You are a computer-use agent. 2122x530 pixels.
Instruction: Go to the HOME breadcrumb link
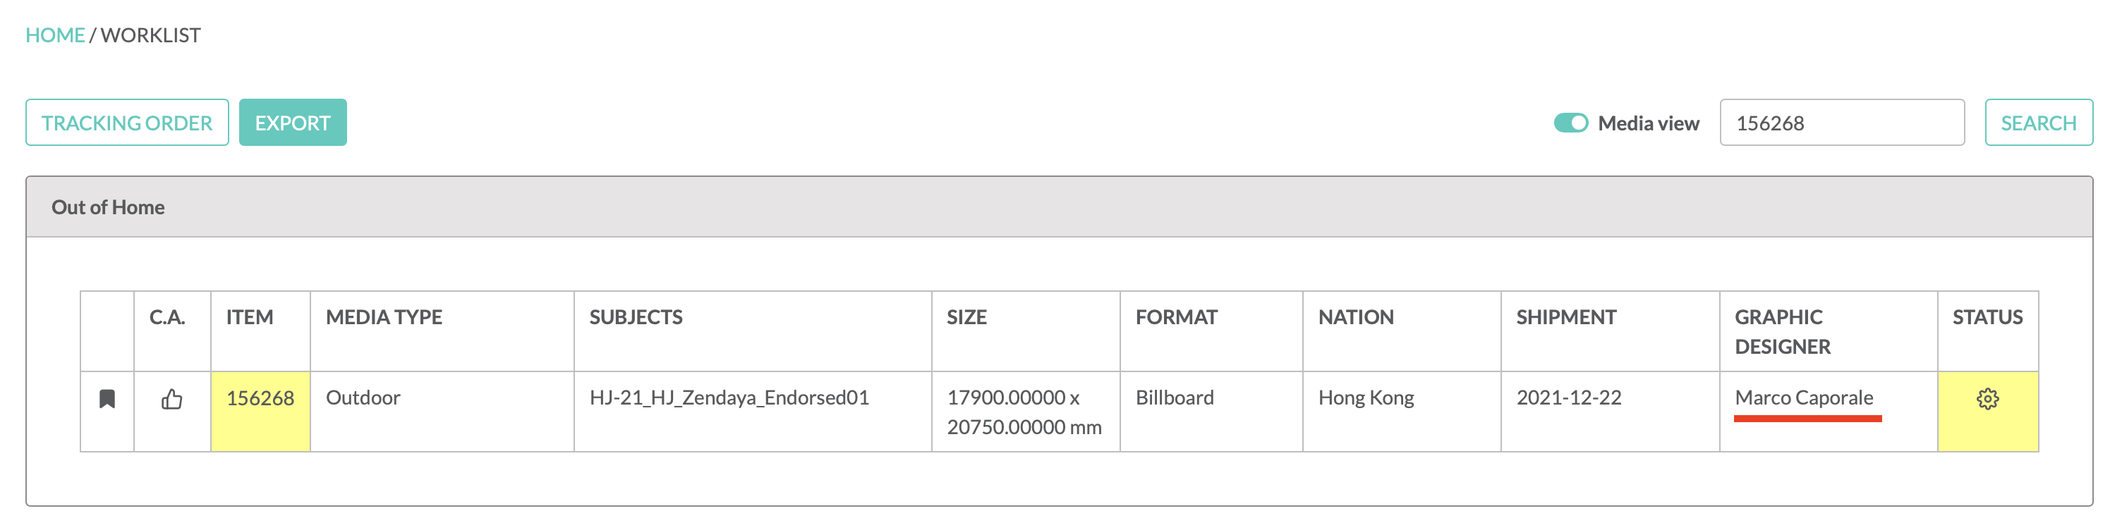tap(55, 35)
